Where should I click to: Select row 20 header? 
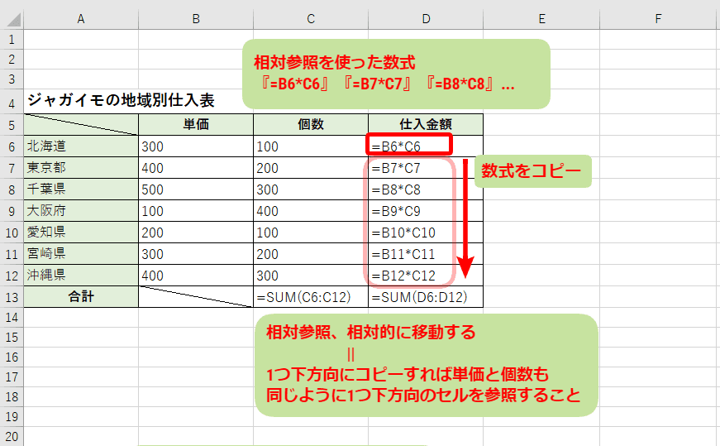coord(12,436)
